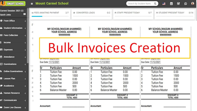197x111 pixels.
Task: Click the Converted Leads icon
Action: [74, 13]
